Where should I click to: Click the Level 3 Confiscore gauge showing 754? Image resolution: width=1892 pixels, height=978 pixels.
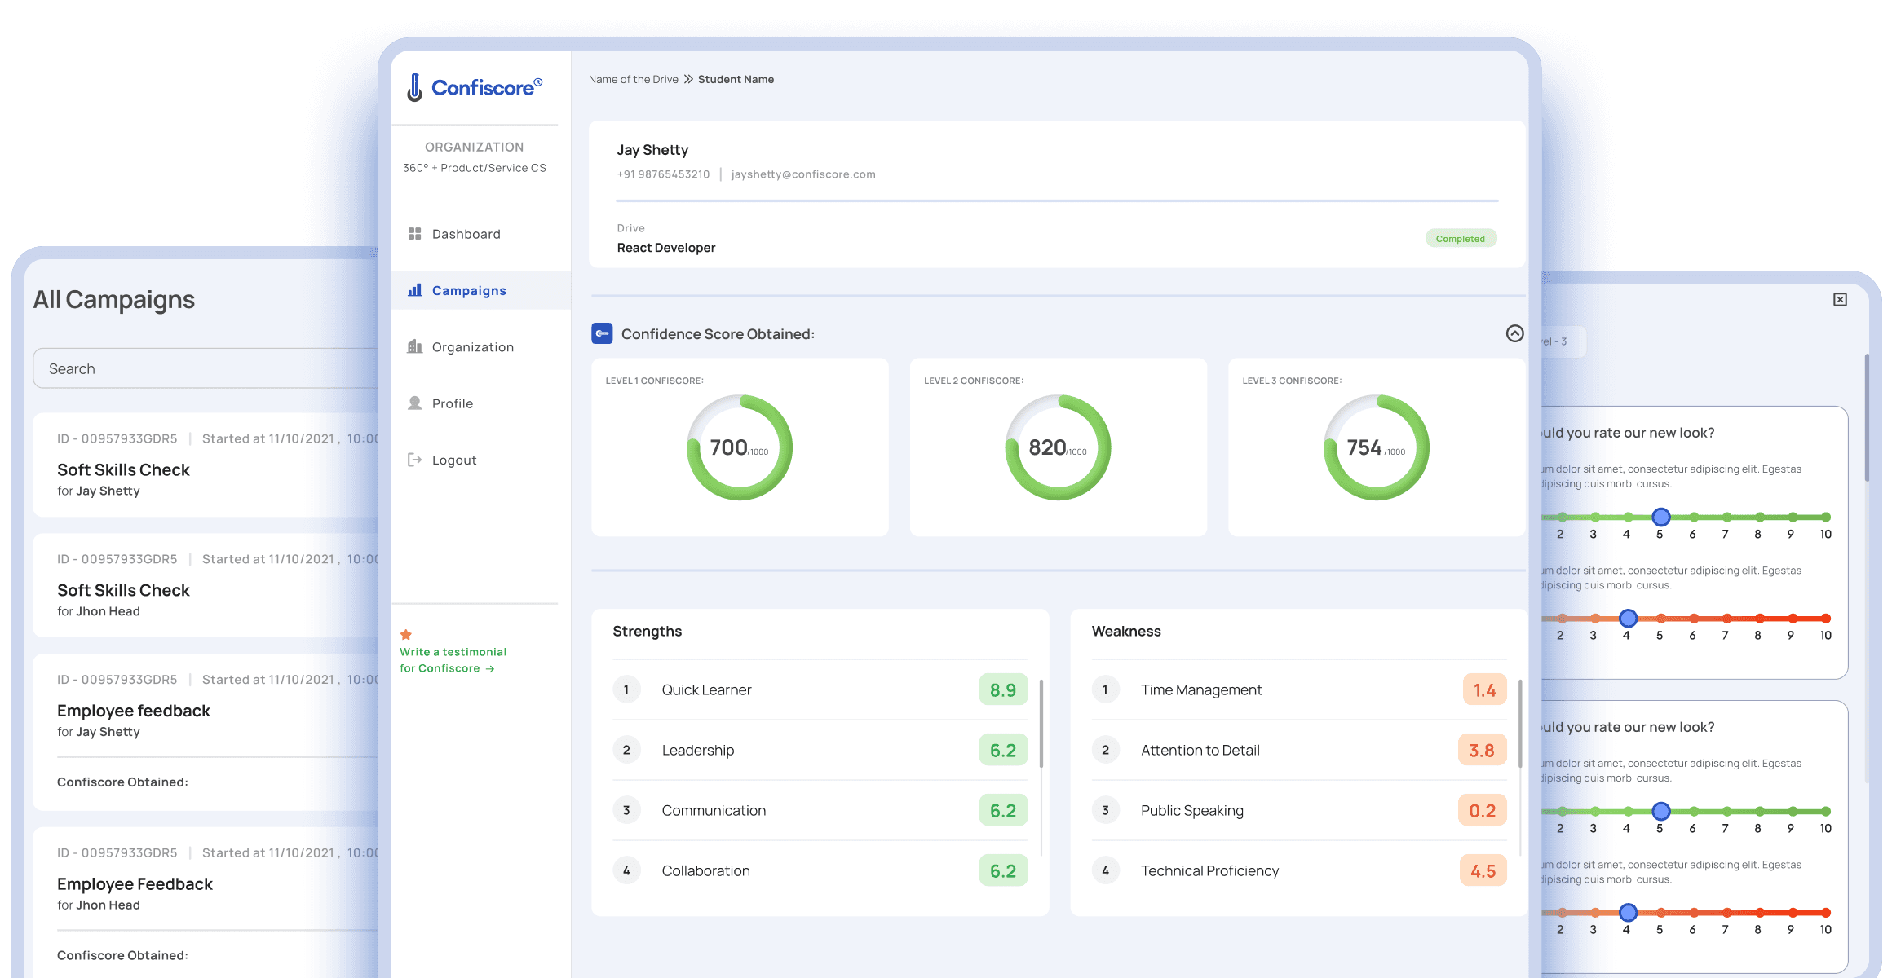pyautogui.click(x=1377, y=447)
